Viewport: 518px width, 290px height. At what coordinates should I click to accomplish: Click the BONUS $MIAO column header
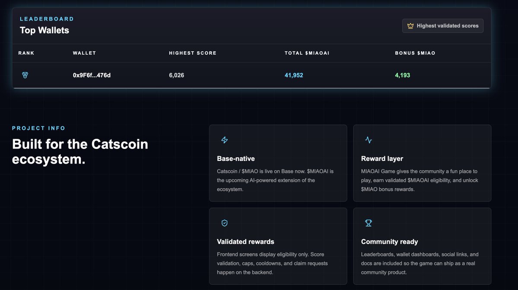[415, 53]
